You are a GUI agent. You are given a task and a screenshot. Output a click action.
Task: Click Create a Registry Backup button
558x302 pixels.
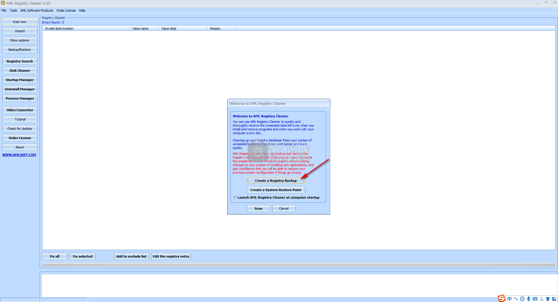coord(276,181)
